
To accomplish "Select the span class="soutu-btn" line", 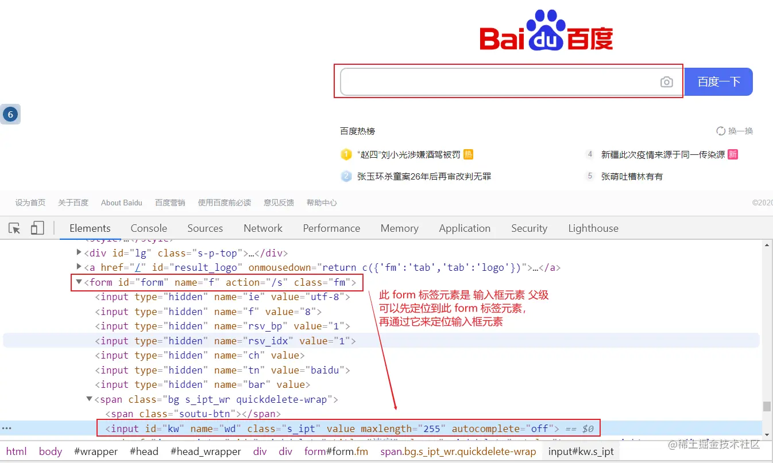I will coord(193,414).
